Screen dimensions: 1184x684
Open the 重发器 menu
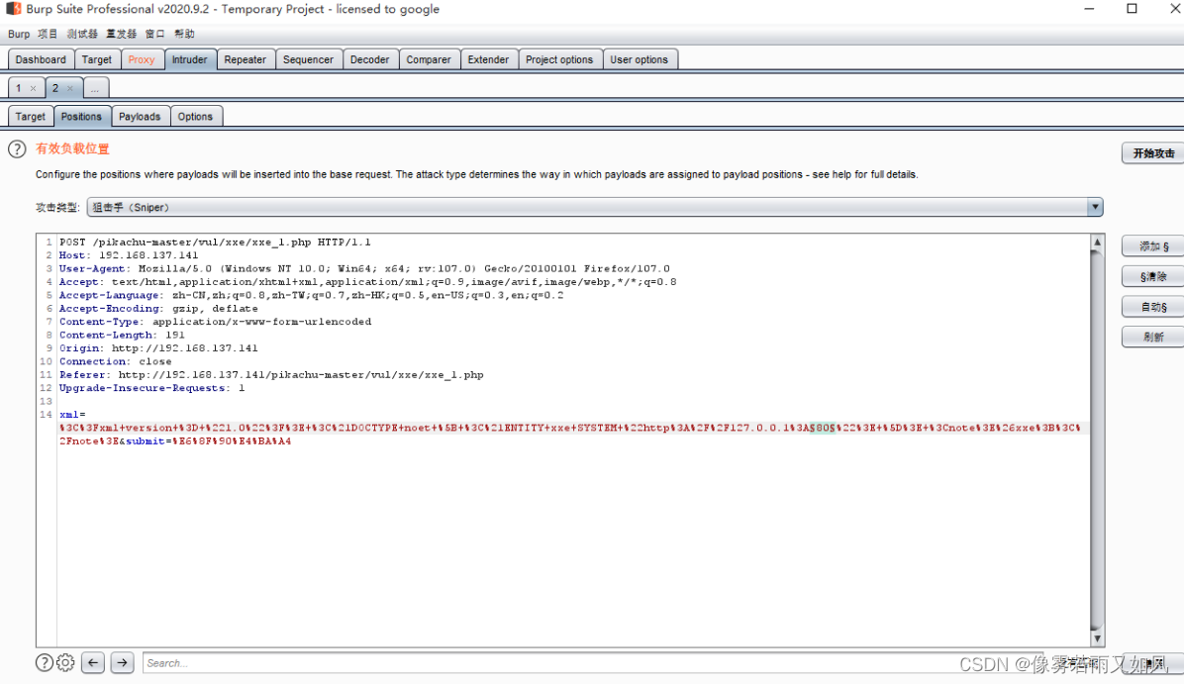122,34
